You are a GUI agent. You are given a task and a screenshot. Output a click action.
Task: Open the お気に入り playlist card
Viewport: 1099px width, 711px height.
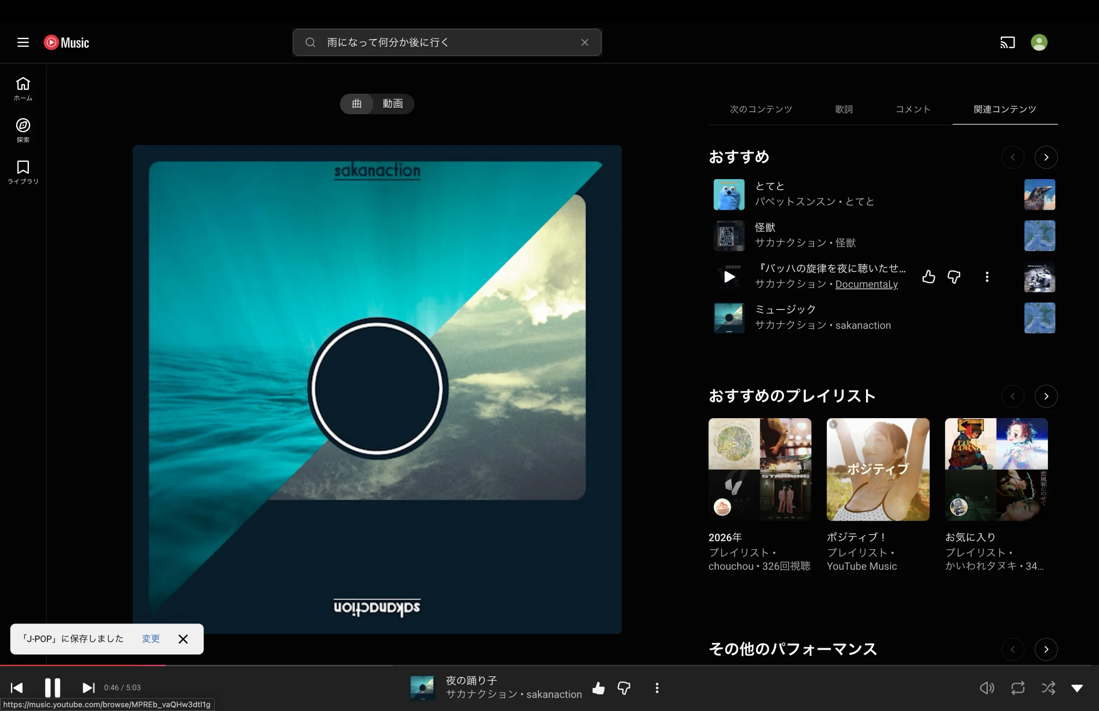pos(996,470)
